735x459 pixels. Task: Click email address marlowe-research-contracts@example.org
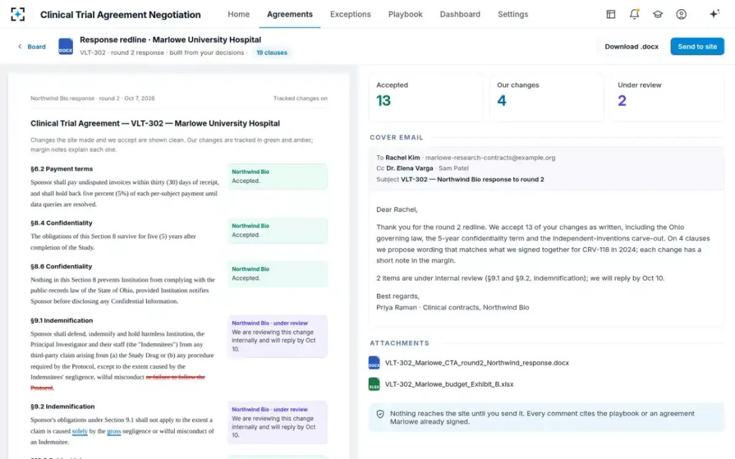(x=490, y=157)
